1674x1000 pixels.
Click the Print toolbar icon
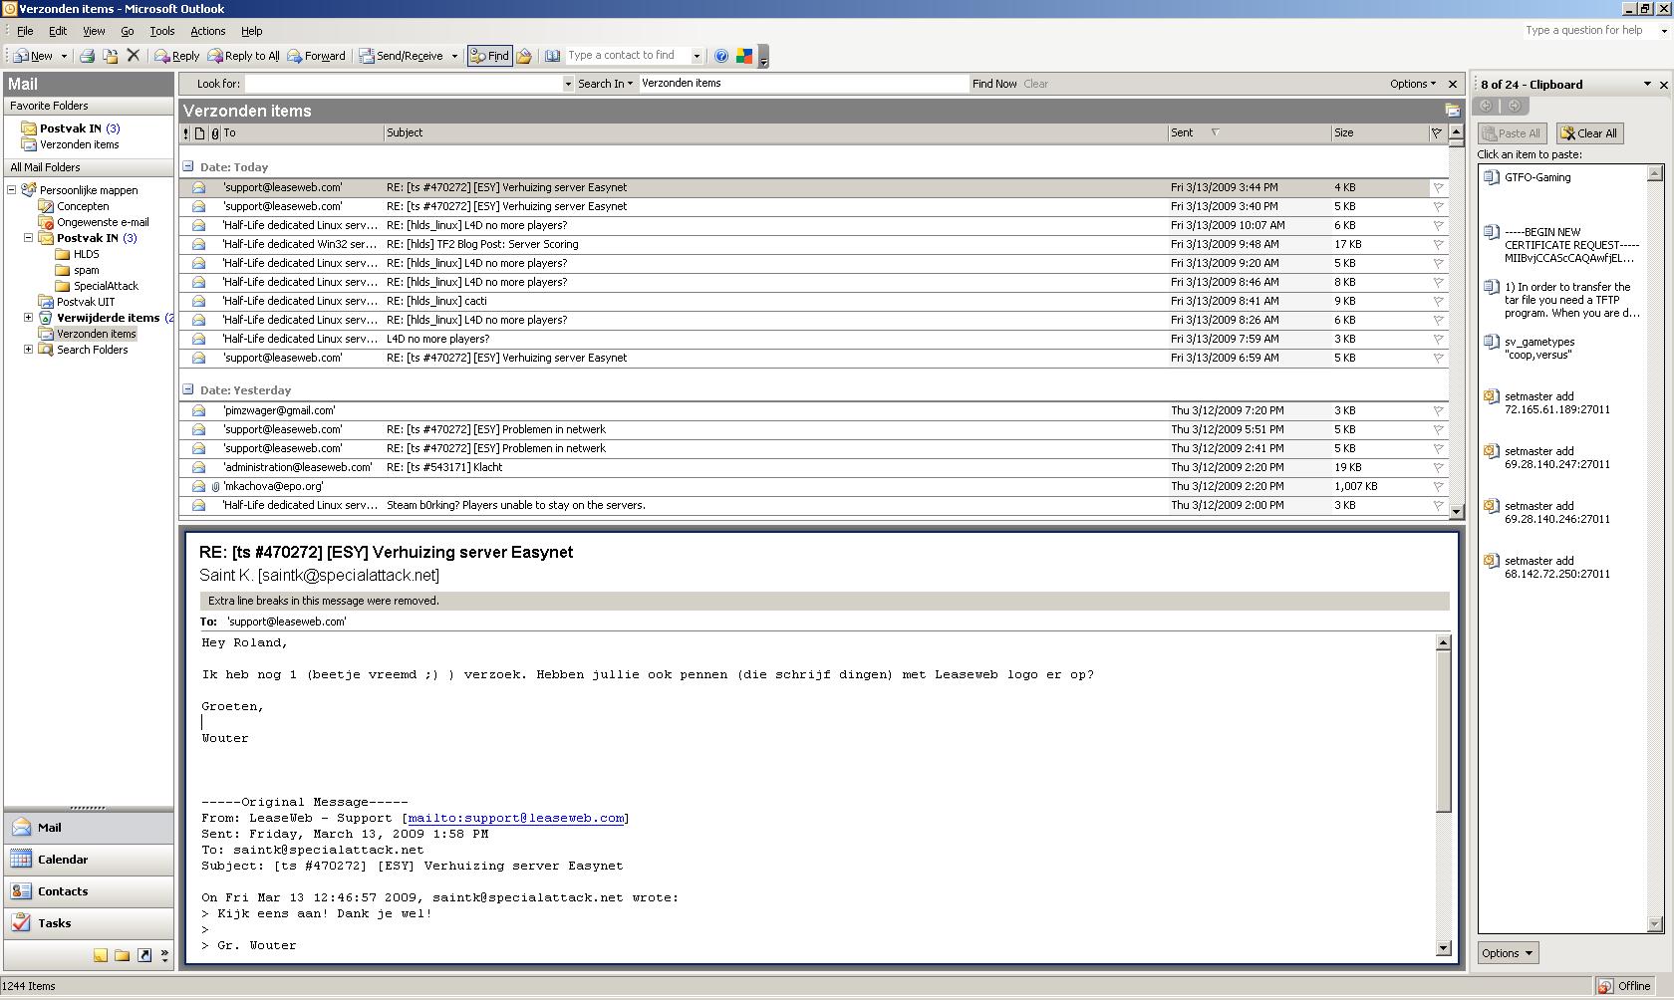click(87, 56)
